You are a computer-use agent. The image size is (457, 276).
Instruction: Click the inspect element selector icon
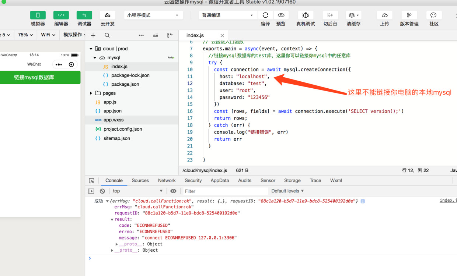(x=92, y=181)
